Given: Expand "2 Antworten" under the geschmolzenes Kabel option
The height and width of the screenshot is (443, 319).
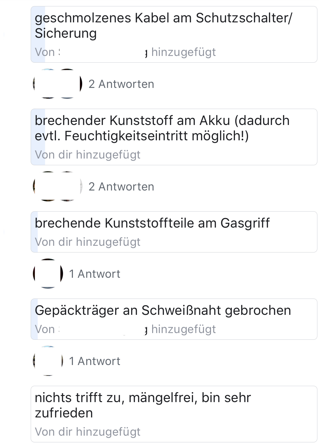Looking at the screenshot, I should click(x=121, y=84).
